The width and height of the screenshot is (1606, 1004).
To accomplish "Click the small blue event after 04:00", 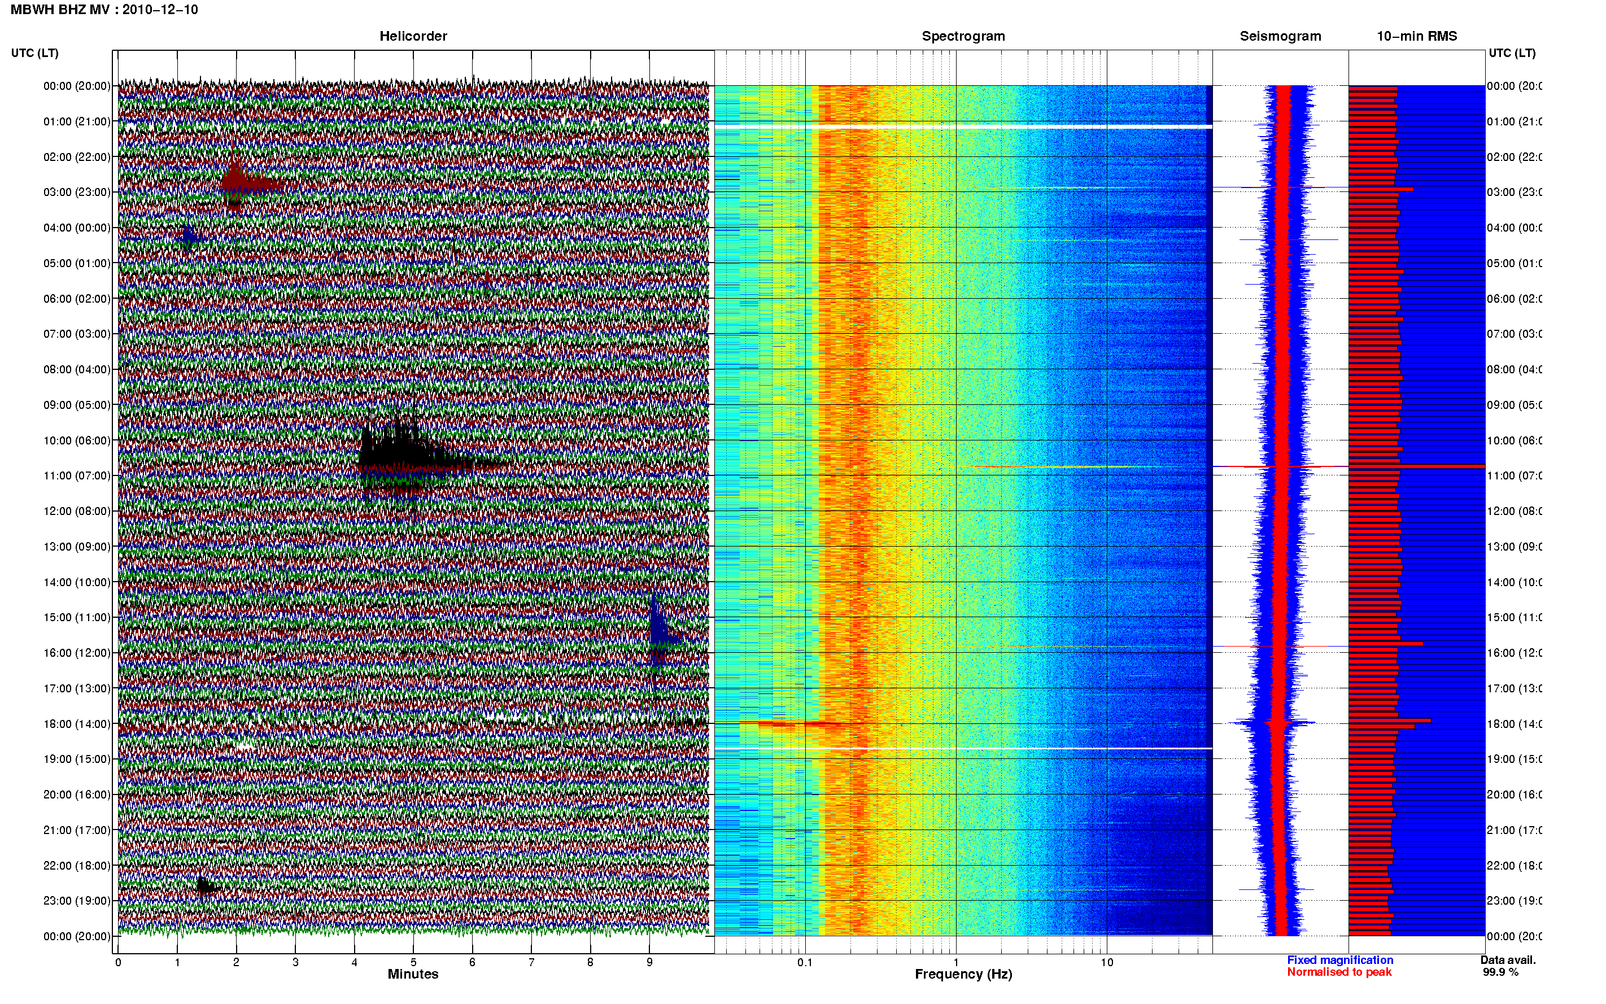I will click(x=189, y=237).
